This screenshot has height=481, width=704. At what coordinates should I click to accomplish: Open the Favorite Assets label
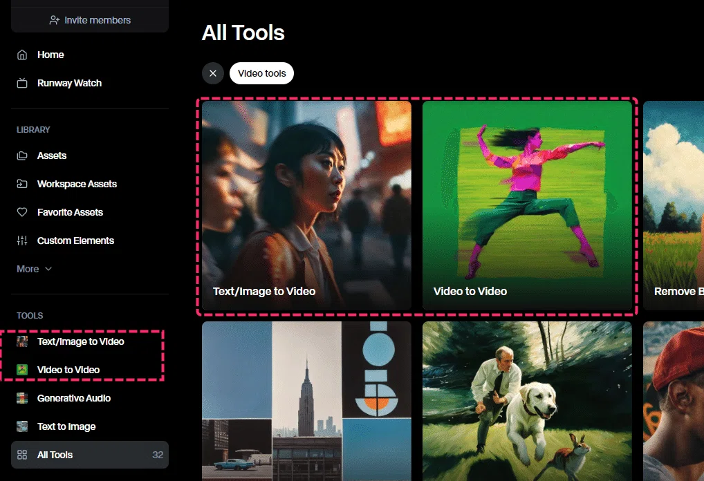click(70, 212)
